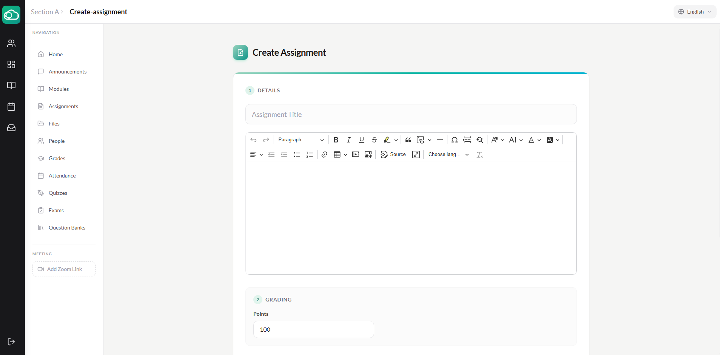Redo the last editor action
720x355 pixels.
266,140
